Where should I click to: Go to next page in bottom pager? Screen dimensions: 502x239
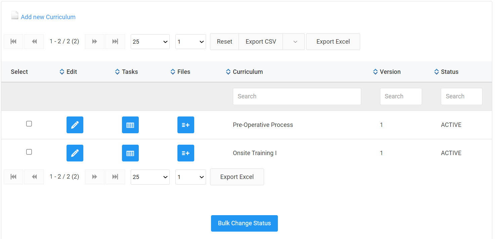pos(95,177)
